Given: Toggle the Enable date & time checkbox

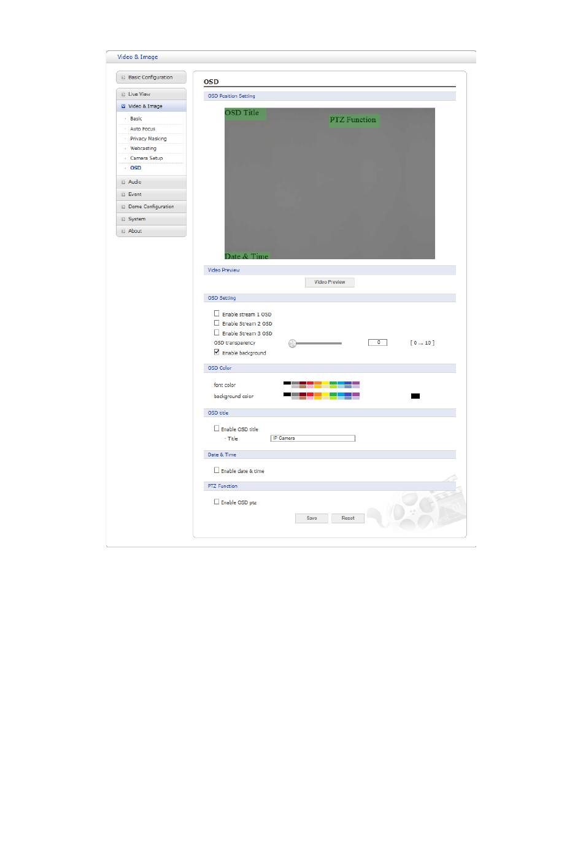Looking at the screenshot, I should point(217,471).
